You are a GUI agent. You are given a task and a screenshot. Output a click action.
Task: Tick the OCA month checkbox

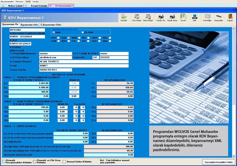[x=58, y=37]
